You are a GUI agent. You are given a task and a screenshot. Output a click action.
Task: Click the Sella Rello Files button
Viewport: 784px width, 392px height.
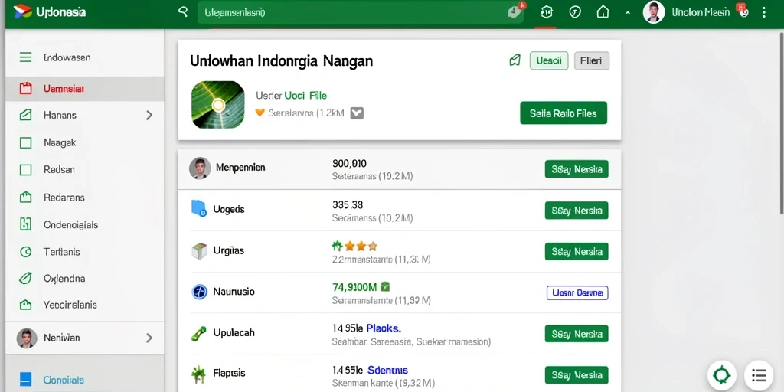(x=563, y=113)
